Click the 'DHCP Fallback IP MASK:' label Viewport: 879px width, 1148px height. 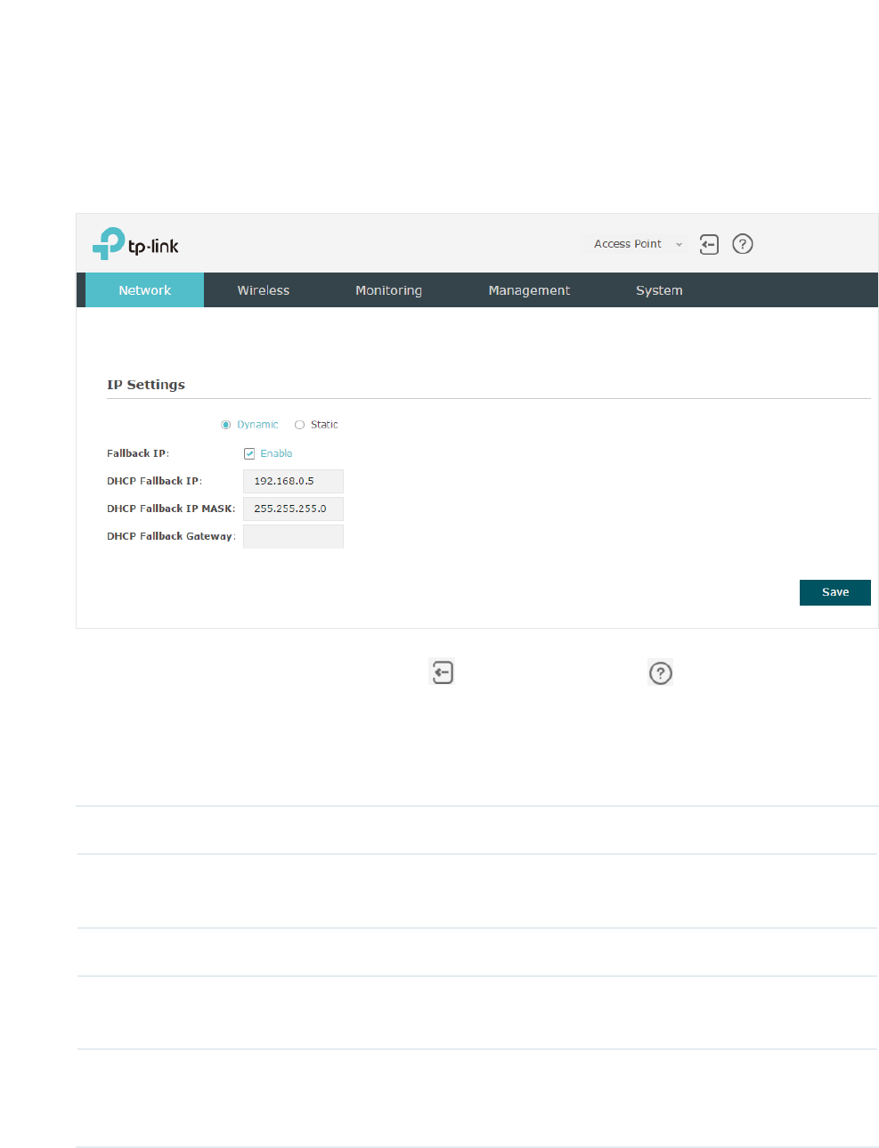click(x=171, y=509)
